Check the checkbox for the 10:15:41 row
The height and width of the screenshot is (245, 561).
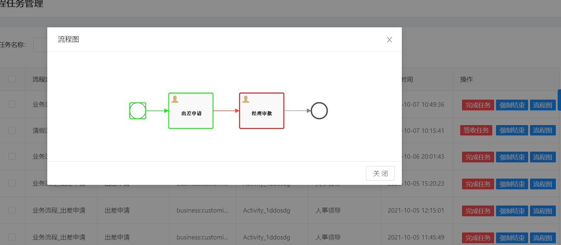[12, 130]
